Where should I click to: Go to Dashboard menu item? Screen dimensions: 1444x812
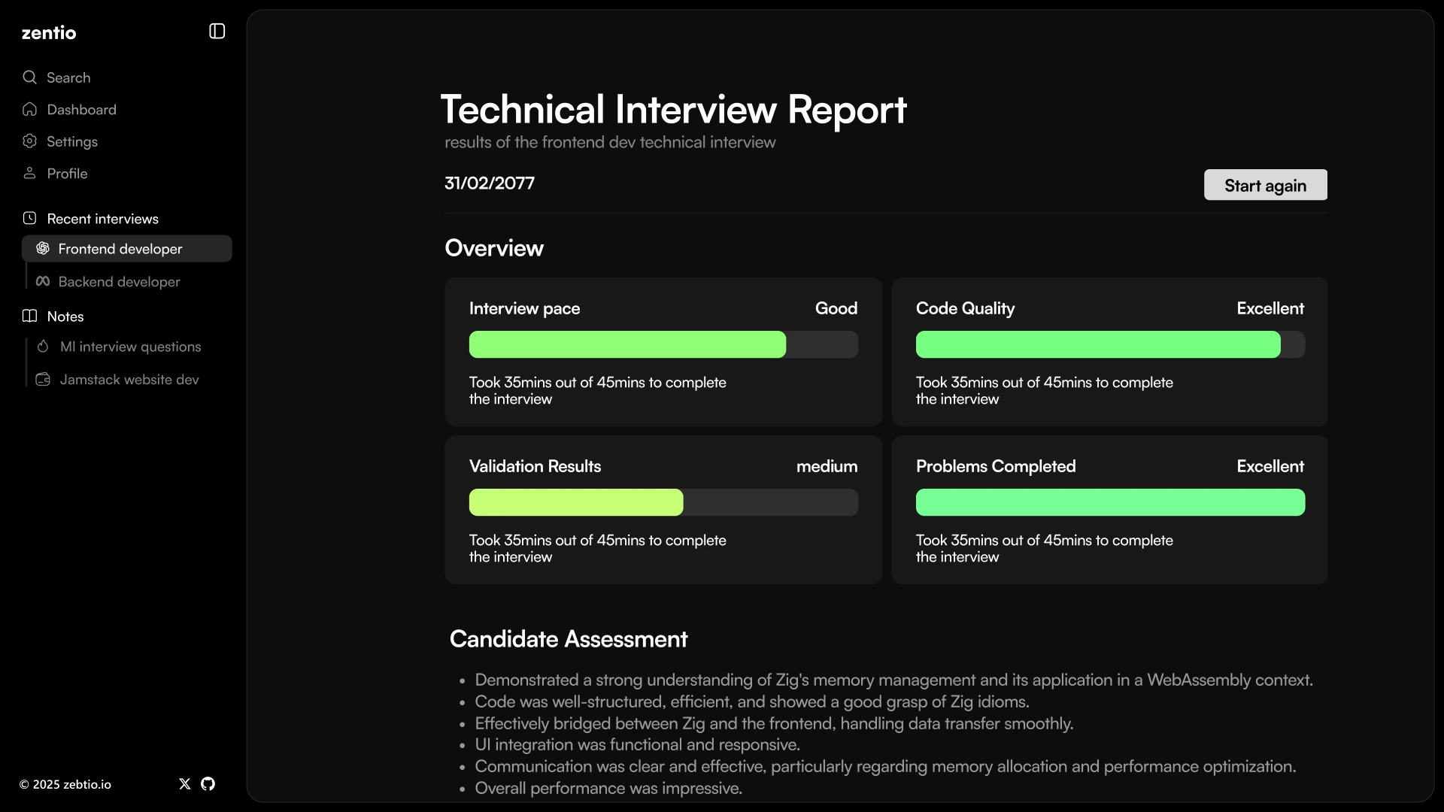click(x=81, y=110)
